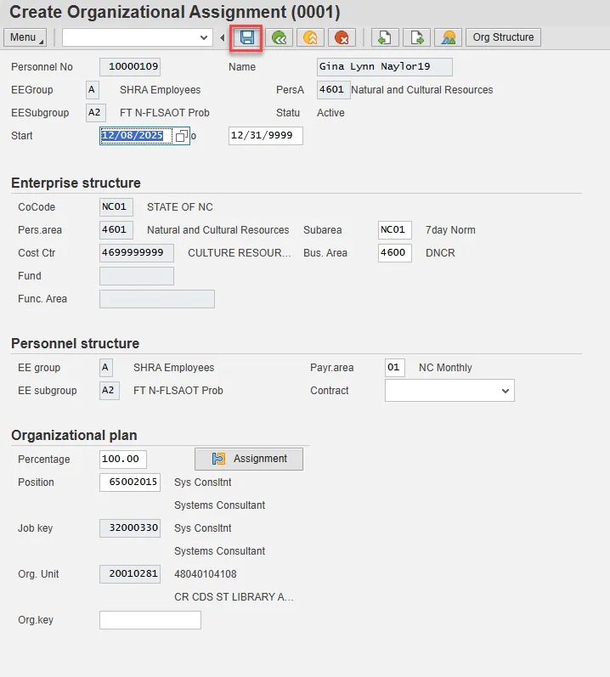Screen dimensions: 610x677
Task: Select the Start date field 12/08/2025
Action: [x=136, y=136]
